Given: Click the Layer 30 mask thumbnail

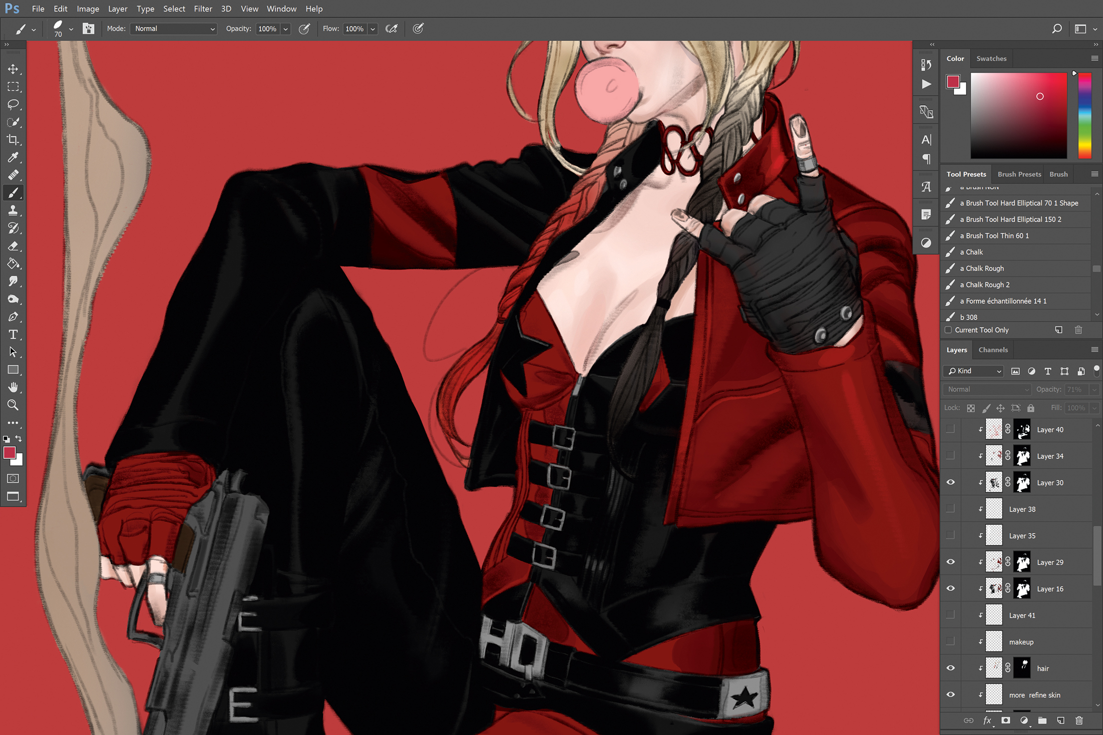Looking at the screenshot, I should pyautogui.click(x=1022, y=482).
